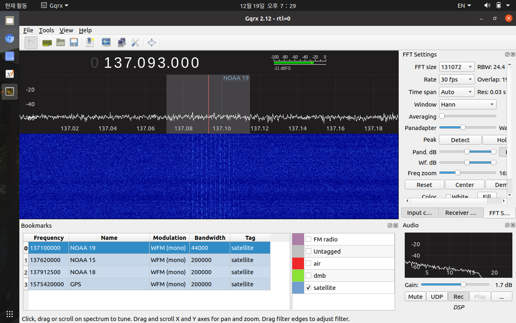Open I/O device configuration icon
The width and height of the screenshot is (516, 323).
tap(47, 42)
